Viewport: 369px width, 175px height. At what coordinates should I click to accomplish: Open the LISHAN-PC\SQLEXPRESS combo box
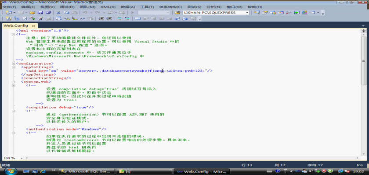coord(216,13)
